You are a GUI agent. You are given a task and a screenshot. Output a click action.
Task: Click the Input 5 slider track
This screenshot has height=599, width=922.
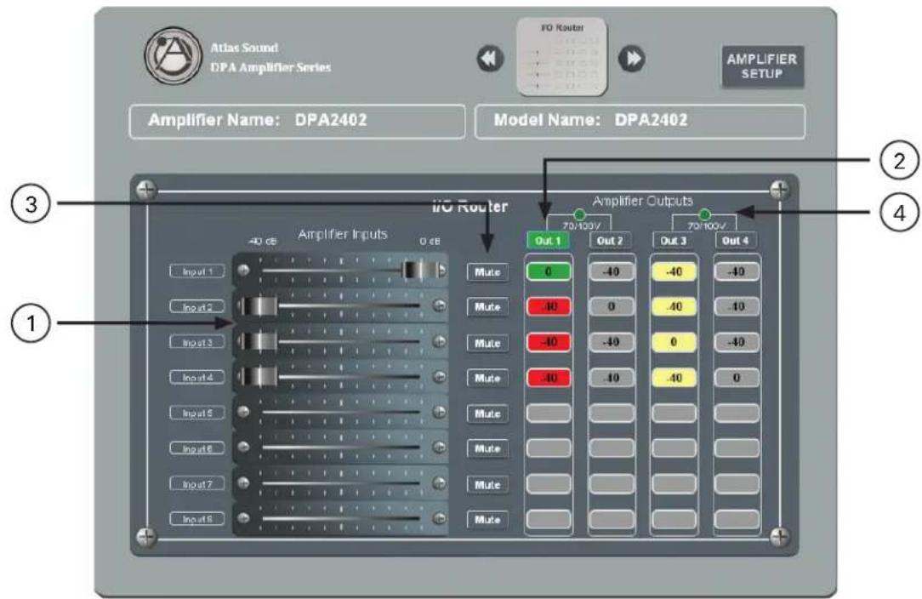(341, 412)
